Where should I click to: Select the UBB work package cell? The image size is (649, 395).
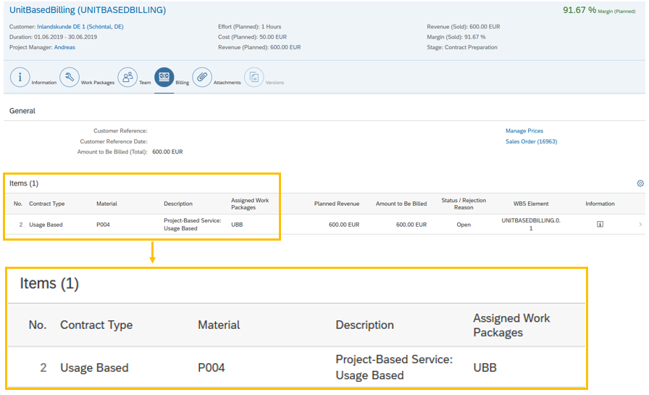click(x=237, y=225)
